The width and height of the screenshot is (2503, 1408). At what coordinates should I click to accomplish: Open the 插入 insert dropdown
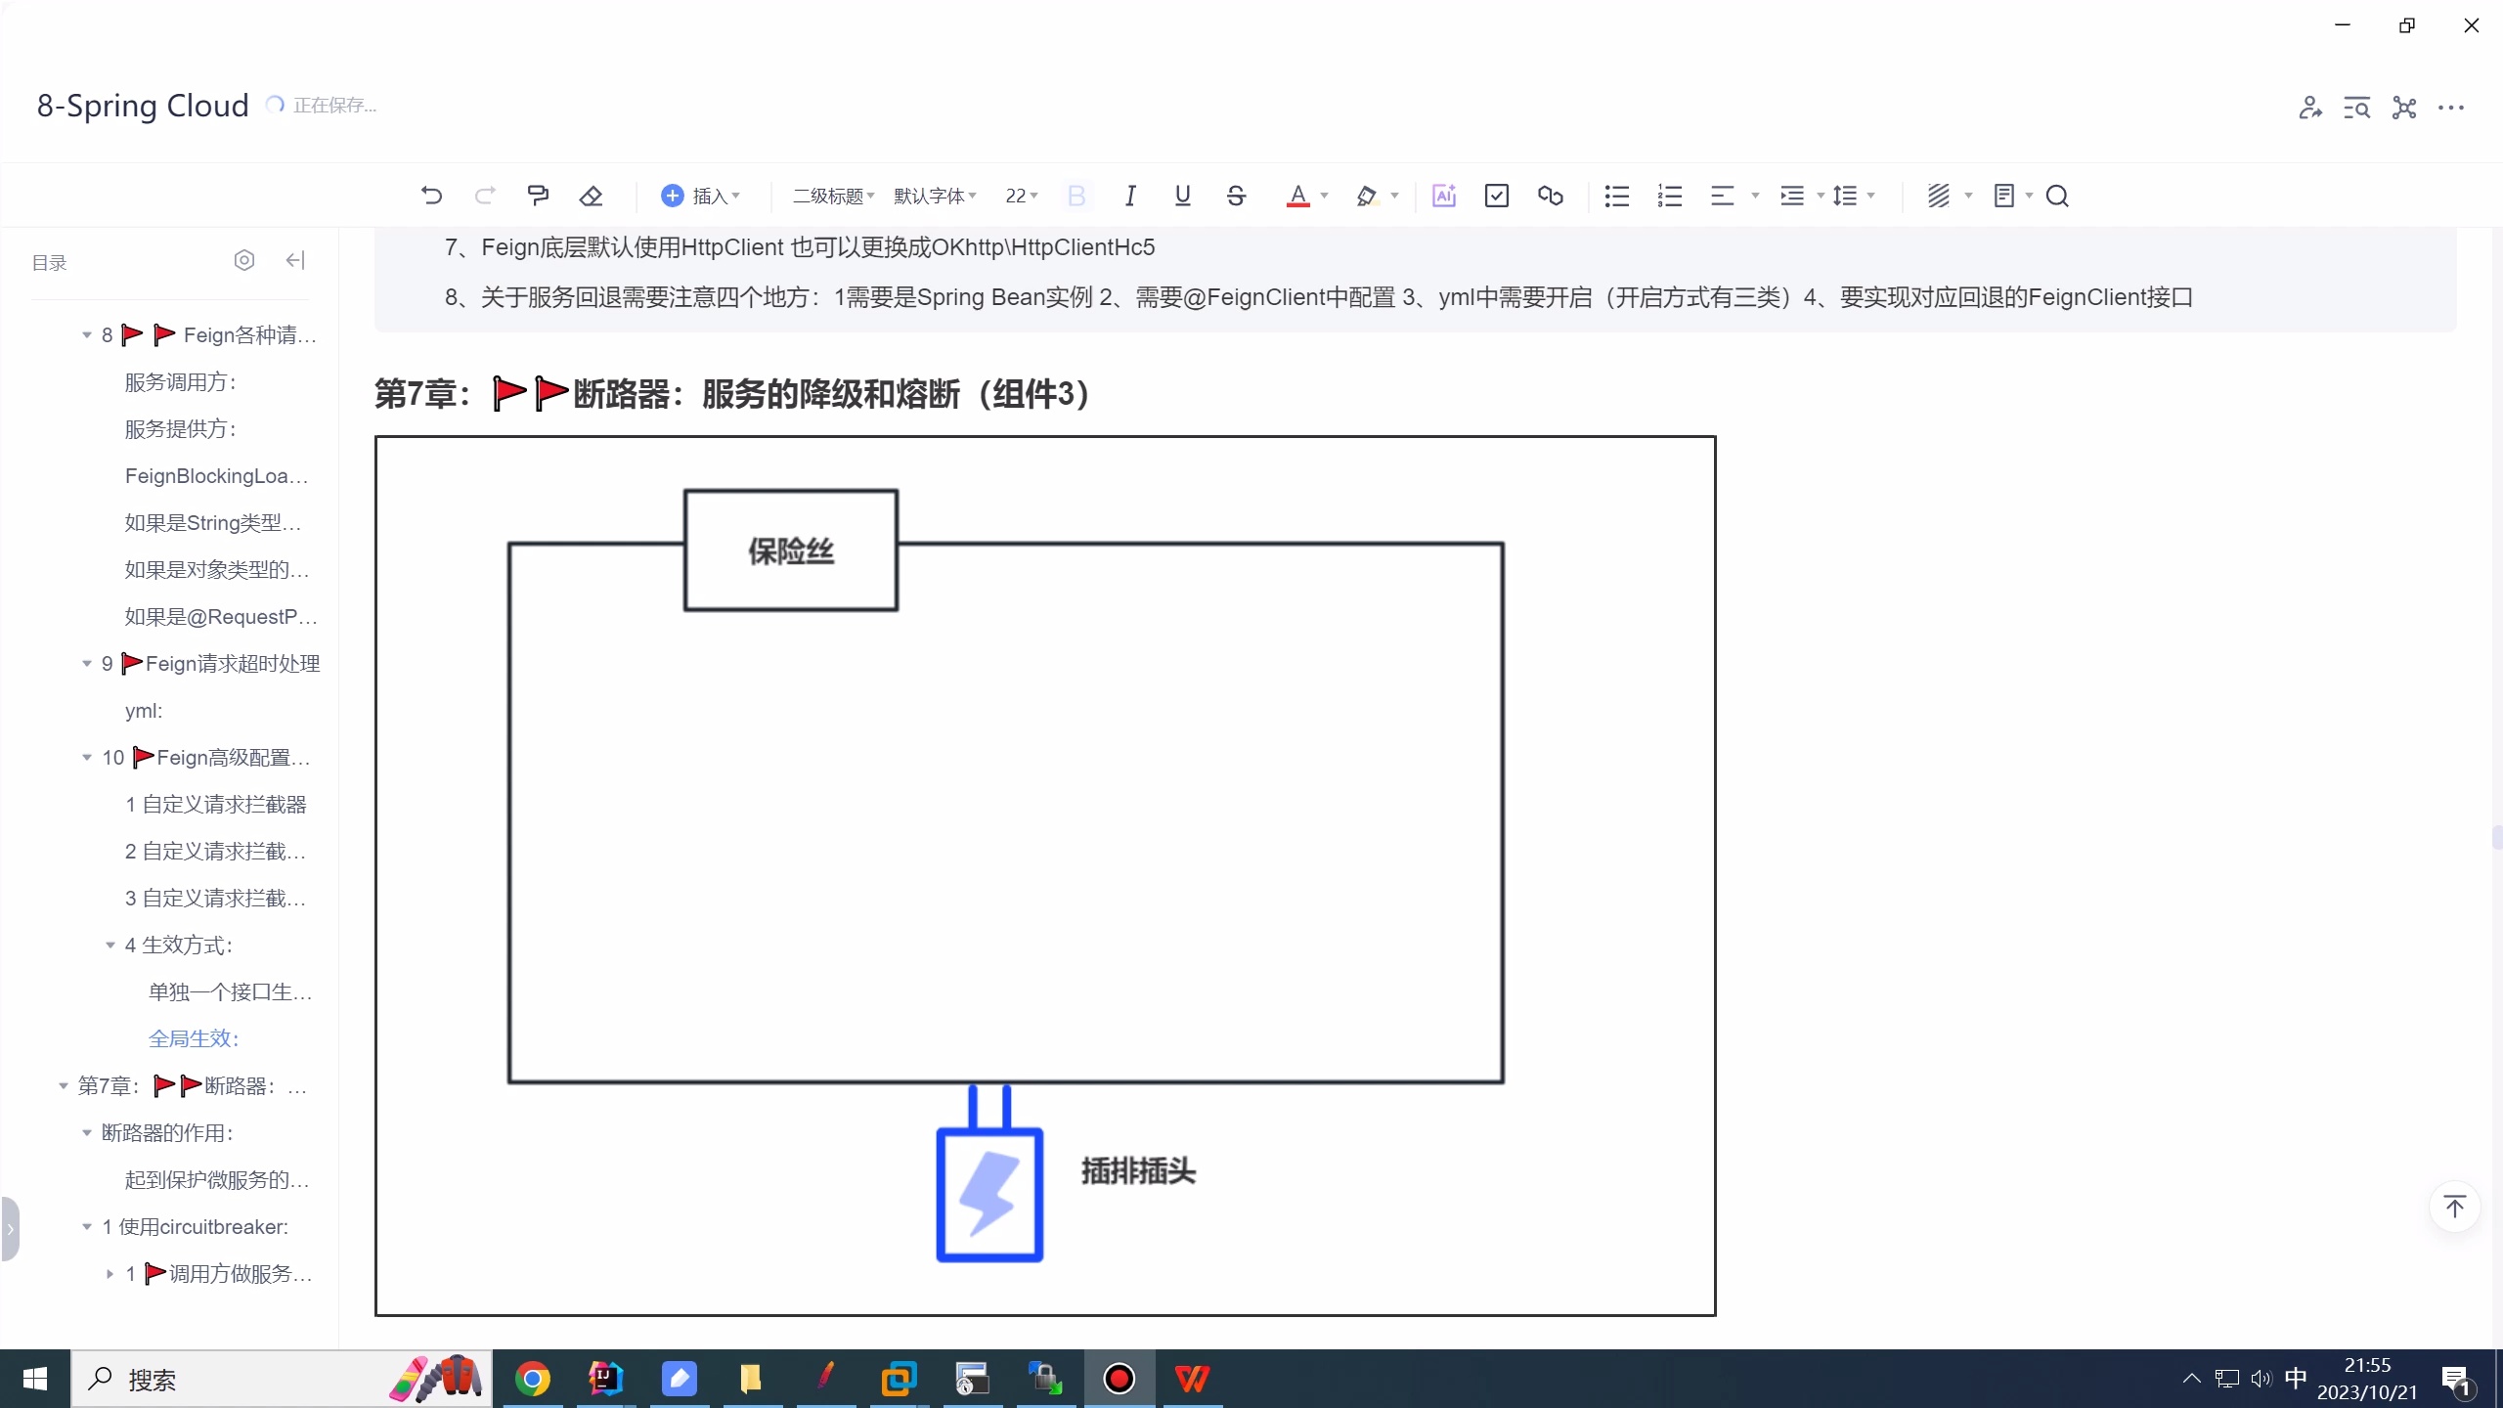tap(701, 196)
